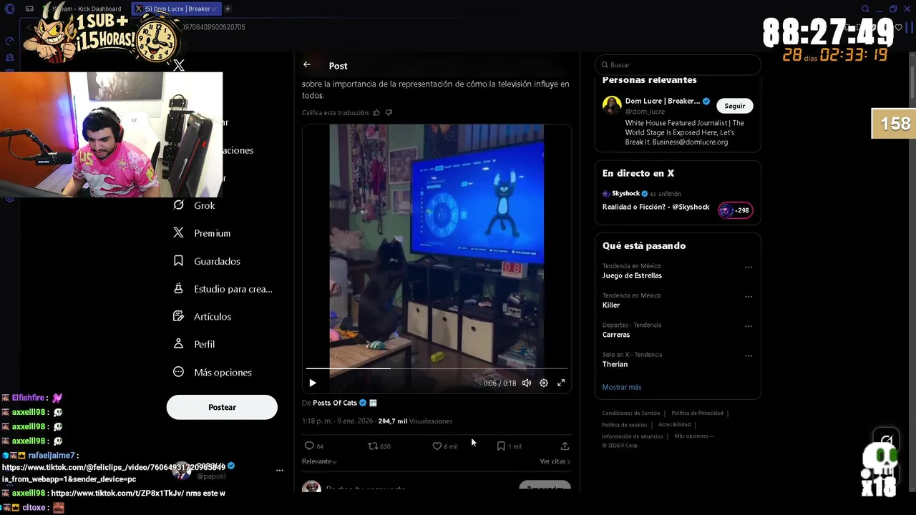Click the 158 counter badge
Viewport: 916px width, 515px height.
click(894, 124)
